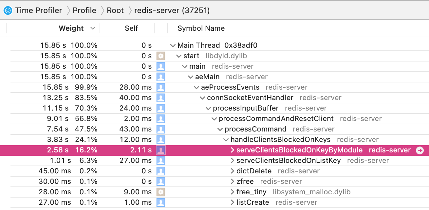Sort by the Self column header
429x210 pixels.
coord(131,28)
